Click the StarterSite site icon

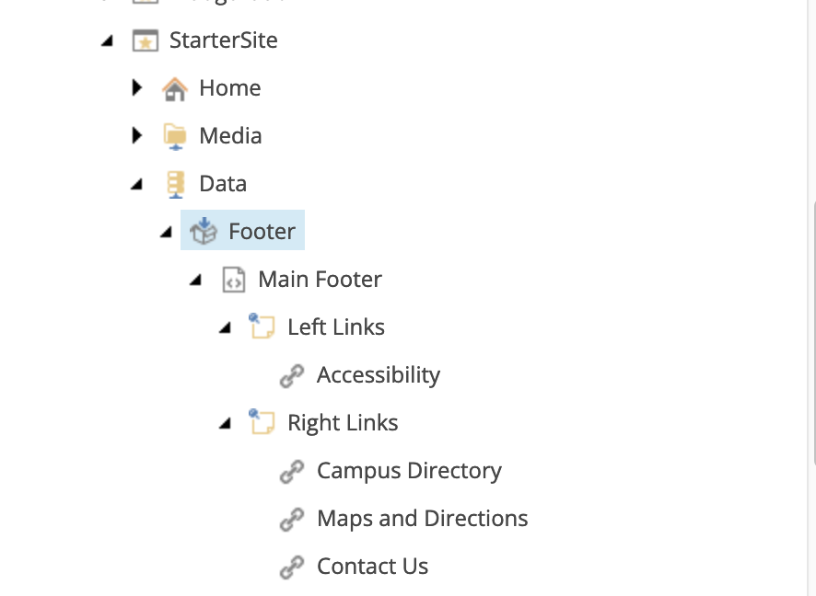point(146,40)
